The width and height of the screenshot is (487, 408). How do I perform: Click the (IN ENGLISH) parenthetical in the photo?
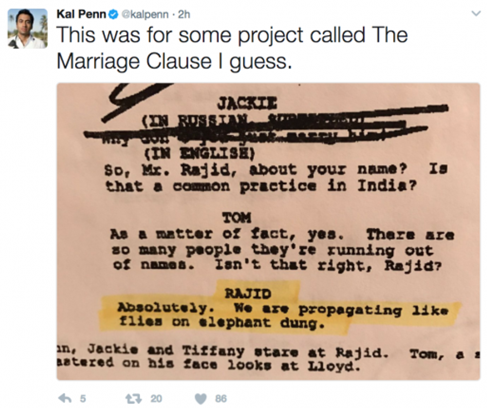point(199,154)
